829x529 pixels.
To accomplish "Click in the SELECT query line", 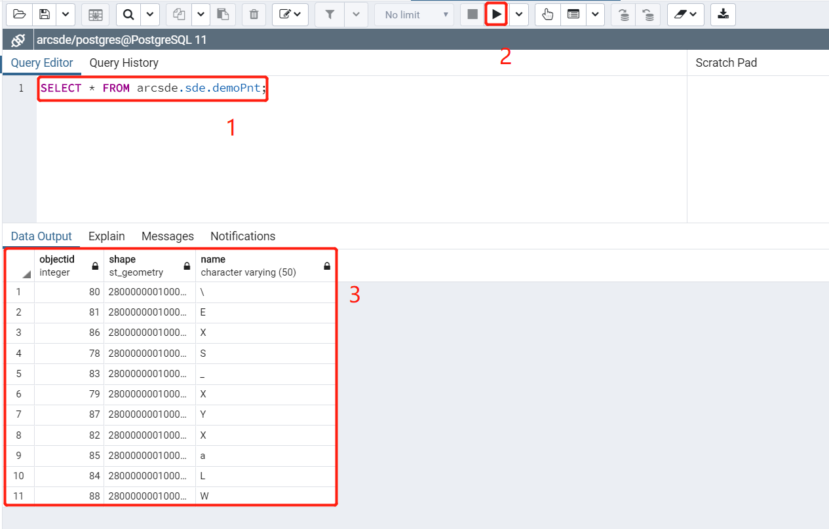I will pos(154,88).
